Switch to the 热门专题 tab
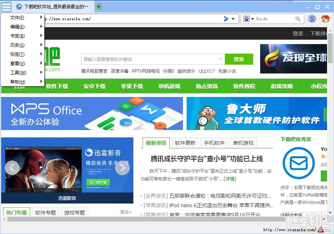The width and height of the screenshot is (334, 234). pyautogui.click(x=17, y=212)
